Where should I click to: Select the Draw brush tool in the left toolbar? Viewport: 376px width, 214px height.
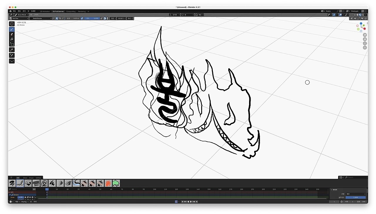[x=12, y=29]
